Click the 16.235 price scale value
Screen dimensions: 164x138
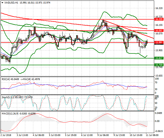tap(159, 17)
